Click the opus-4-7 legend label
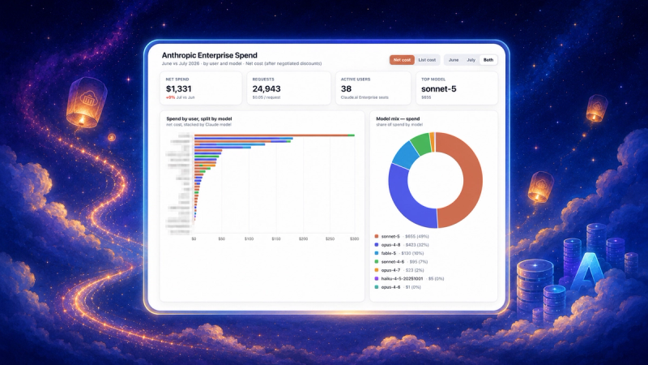The width and height of the screenshot is (648, 365). coord(391,270)
